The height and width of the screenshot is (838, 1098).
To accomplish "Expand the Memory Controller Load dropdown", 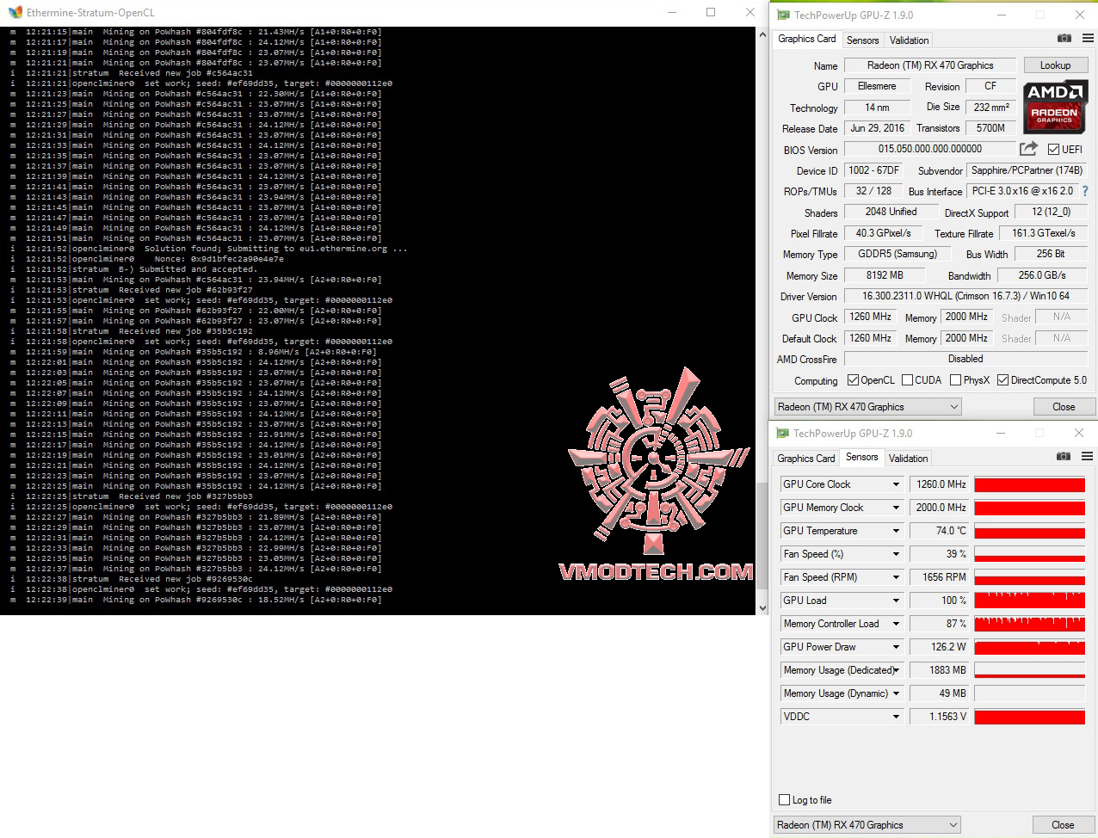I will click(896, 624).
